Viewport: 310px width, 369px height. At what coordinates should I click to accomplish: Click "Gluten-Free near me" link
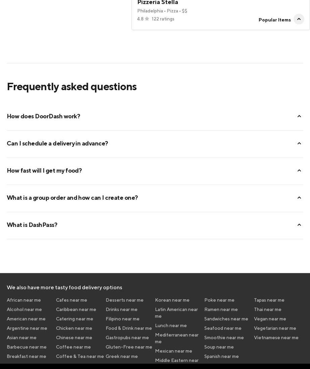click(x=129, y=347)
